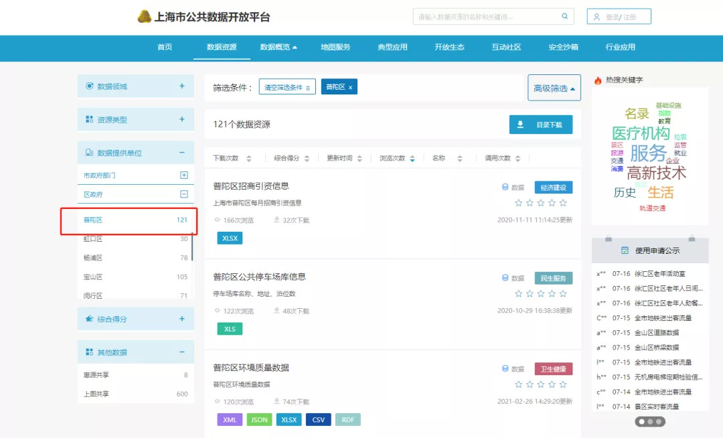Click the trash icon in 清空筛选条件
723x438 pixels.
[x=308, y=88]
